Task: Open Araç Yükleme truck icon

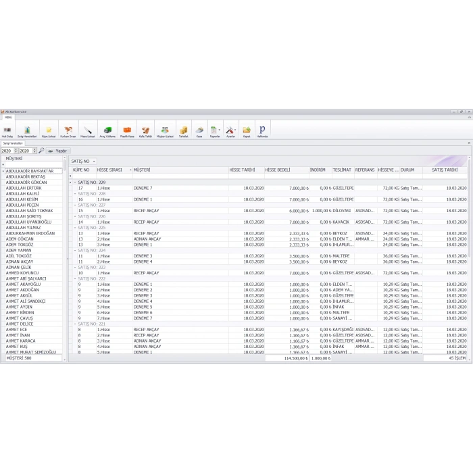Action: [107, 130]
